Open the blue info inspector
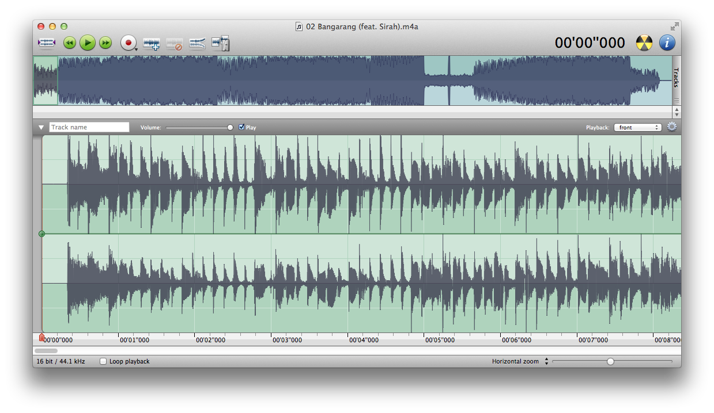 pos(667,43)
